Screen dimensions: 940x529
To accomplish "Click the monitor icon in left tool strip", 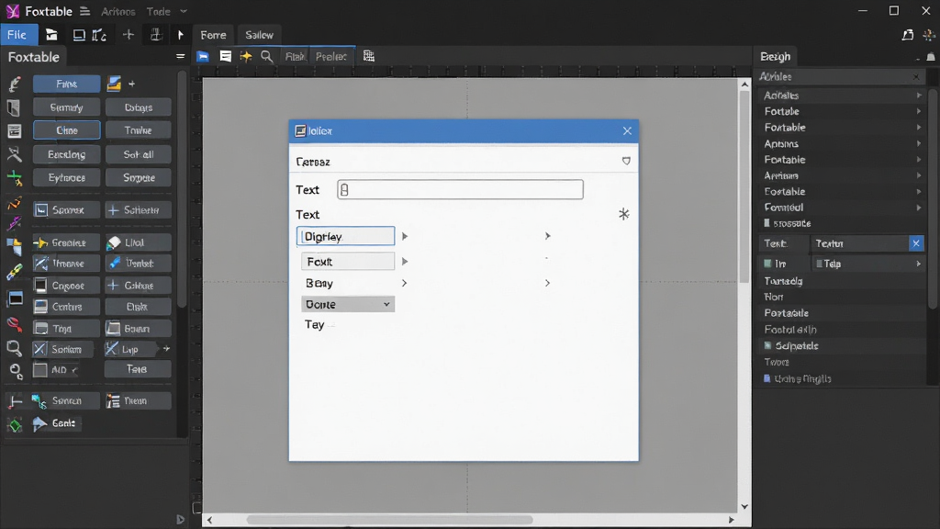I will 15,298.
